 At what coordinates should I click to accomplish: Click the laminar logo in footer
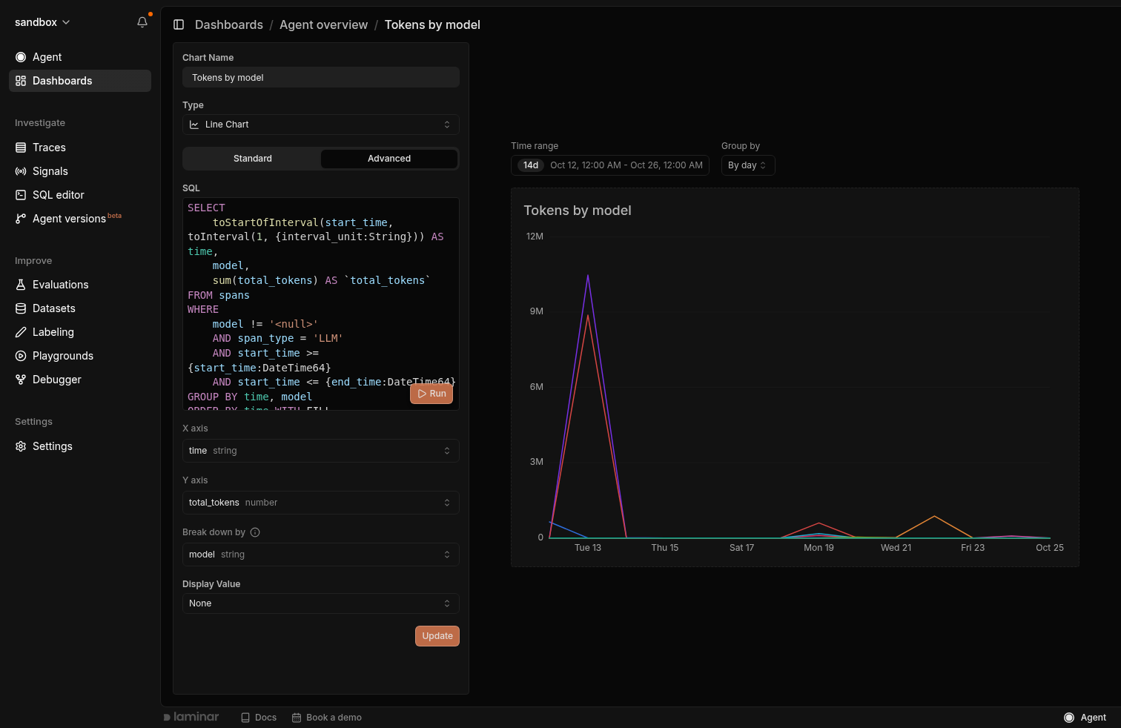[191, 717]
